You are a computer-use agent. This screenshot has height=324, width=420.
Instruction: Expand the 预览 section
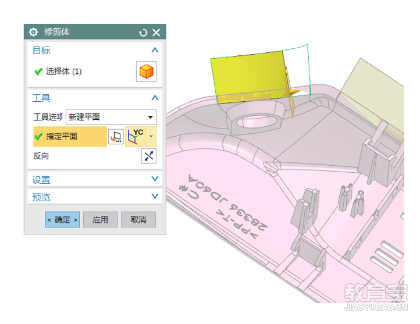point(155,196)
